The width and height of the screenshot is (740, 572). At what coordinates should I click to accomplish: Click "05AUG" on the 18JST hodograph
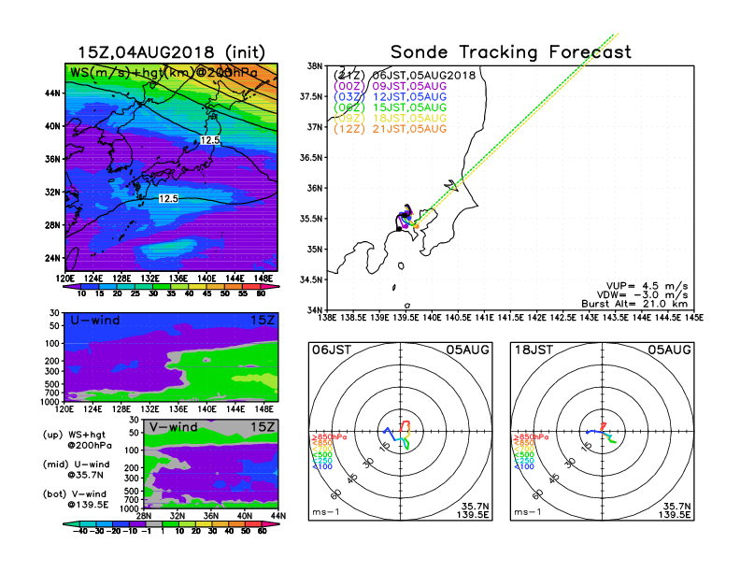tap(669, 350)
